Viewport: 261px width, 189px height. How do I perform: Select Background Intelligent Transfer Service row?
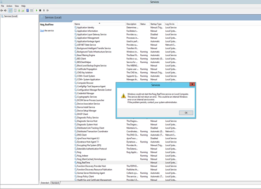tap(126, 48)
